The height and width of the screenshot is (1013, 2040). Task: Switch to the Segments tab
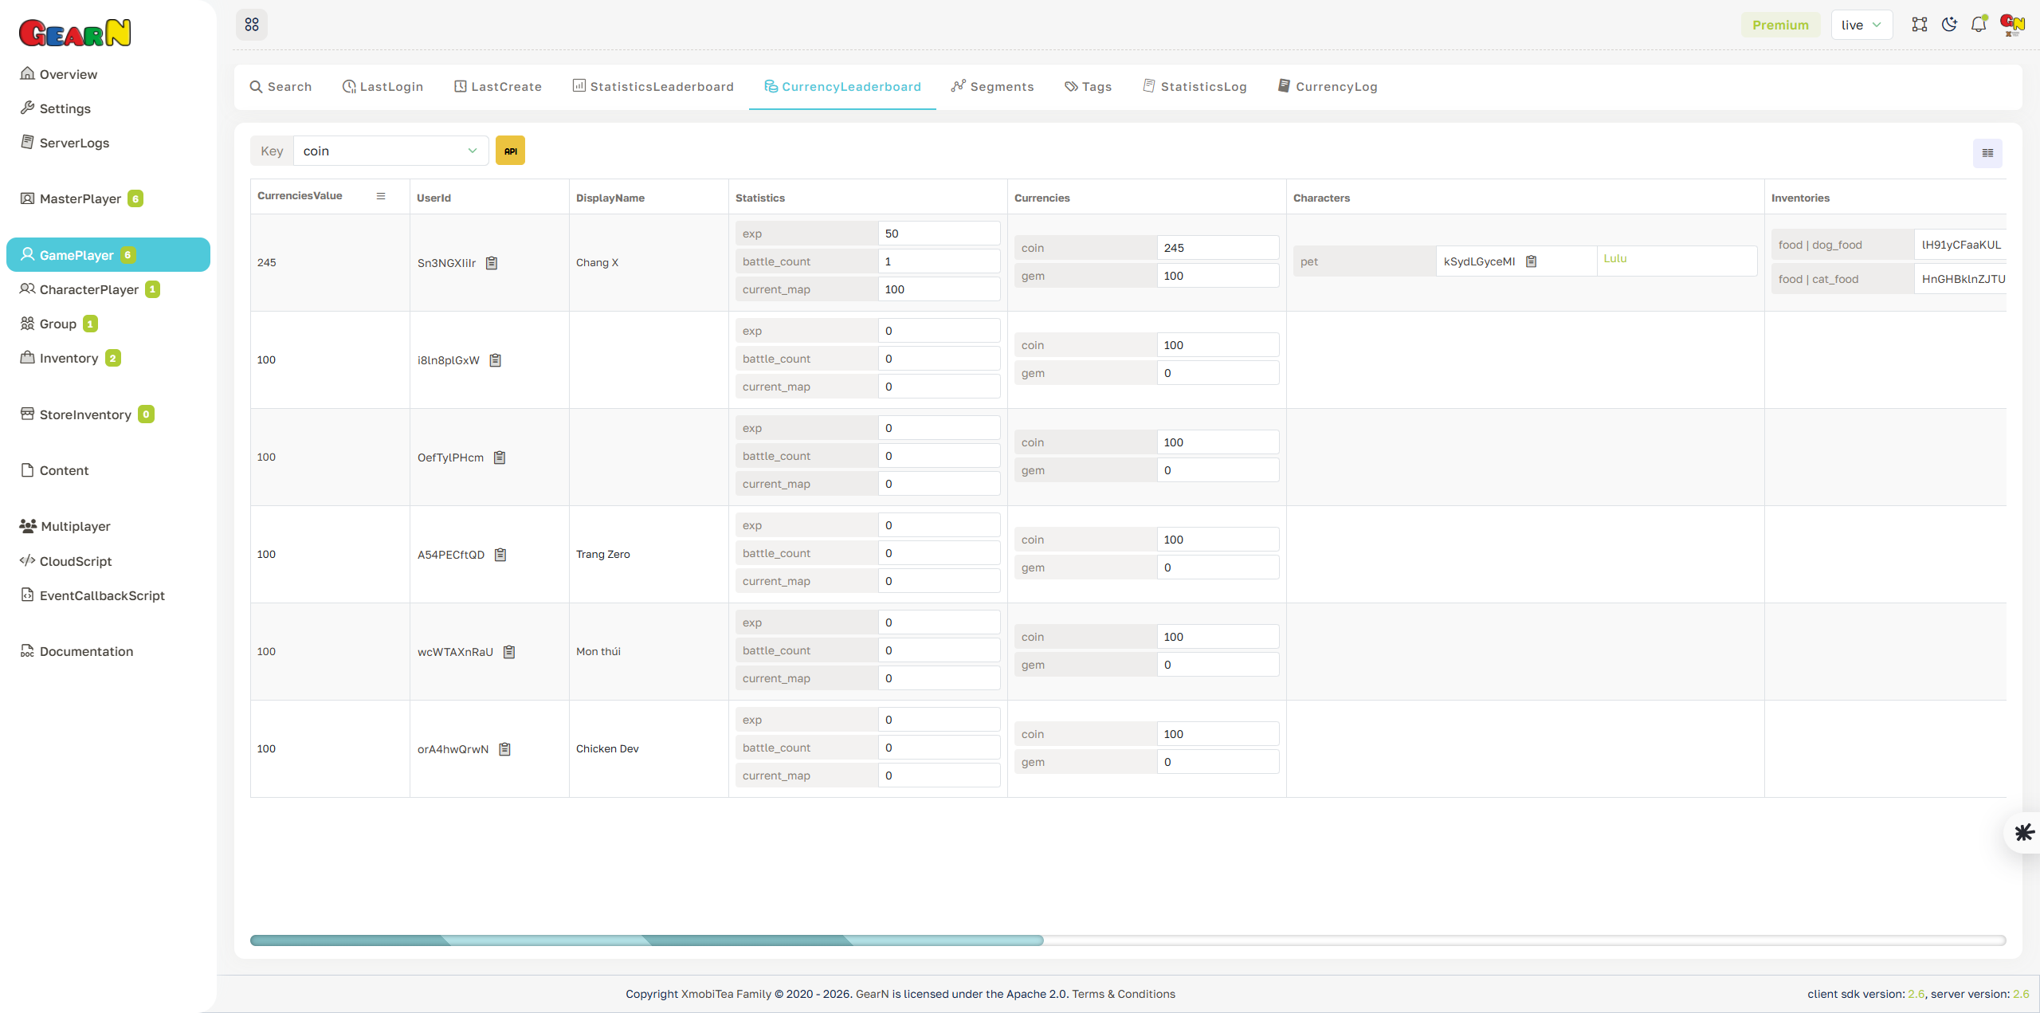coord(992,86)
